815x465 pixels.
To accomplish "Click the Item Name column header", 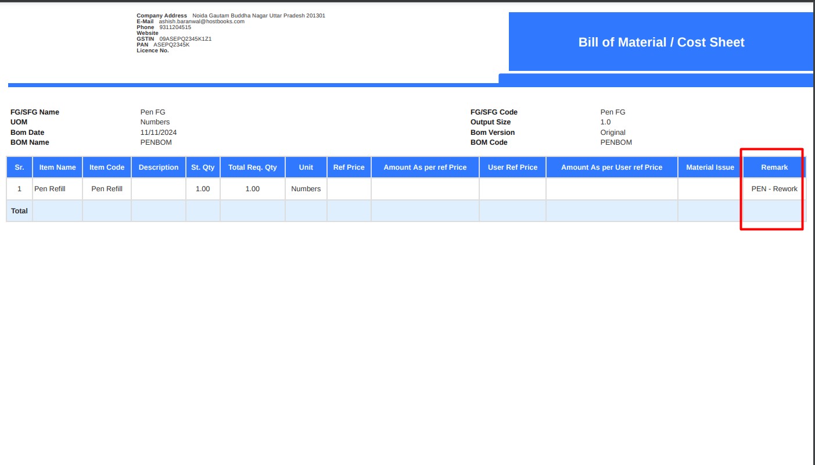I will tap(58, 167).
